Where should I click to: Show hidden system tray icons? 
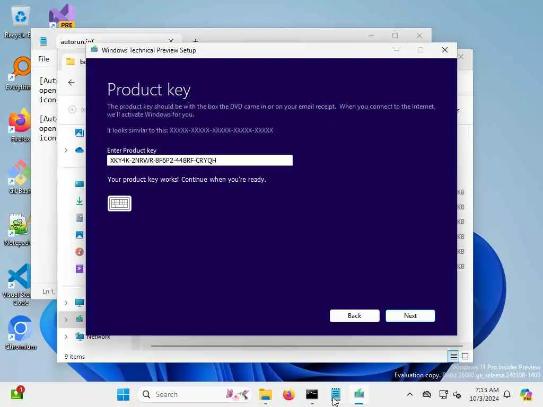click(410, 394)
